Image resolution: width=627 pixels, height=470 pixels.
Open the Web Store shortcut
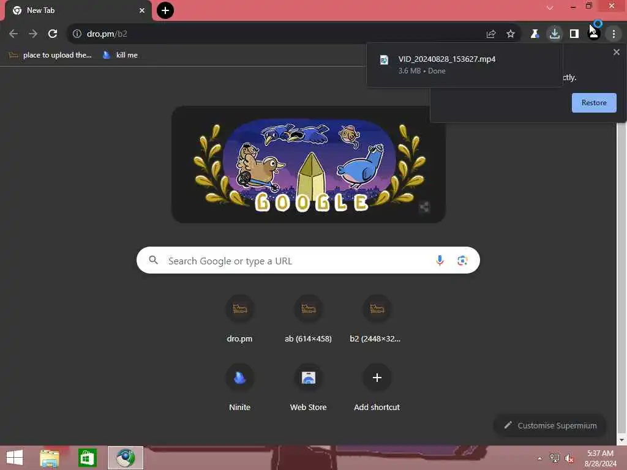tap(309, 387)
